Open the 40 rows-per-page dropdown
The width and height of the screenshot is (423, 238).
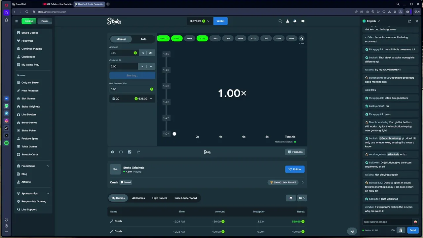pos(302,198)
